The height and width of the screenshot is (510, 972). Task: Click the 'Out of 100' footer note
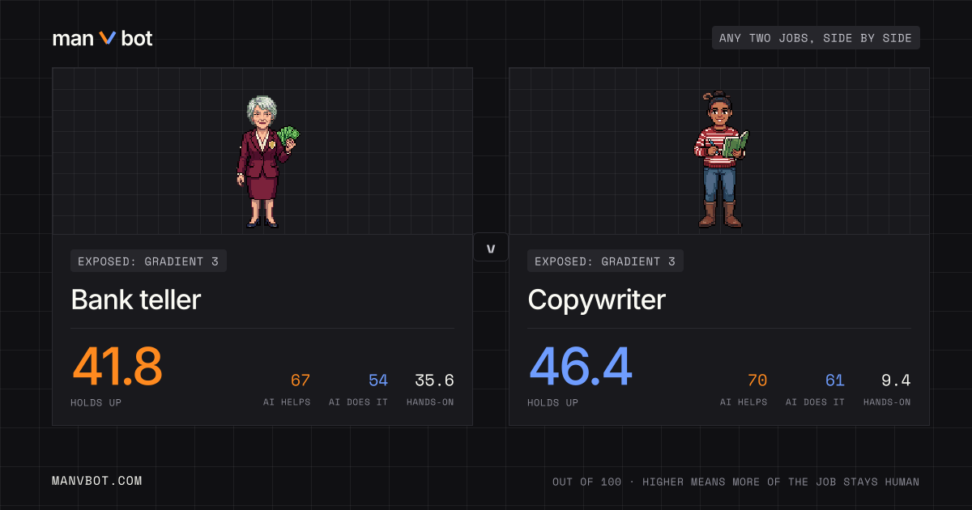point(735,482)
